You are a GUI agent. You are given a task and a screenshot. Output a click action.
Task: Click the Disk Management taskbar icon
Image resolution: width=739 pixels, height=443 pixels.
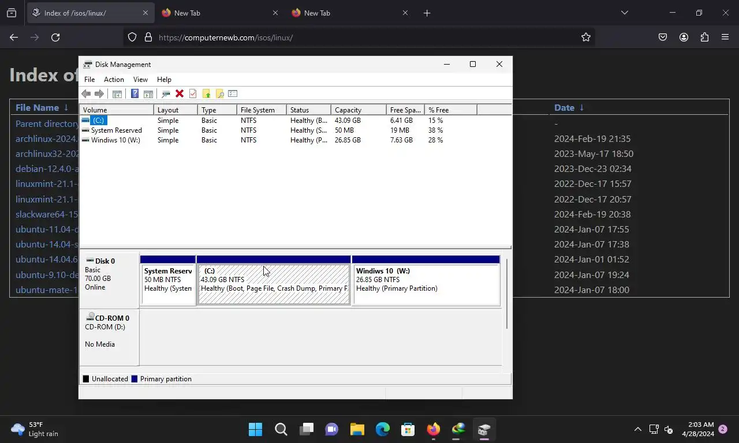(x=484, y=429)
